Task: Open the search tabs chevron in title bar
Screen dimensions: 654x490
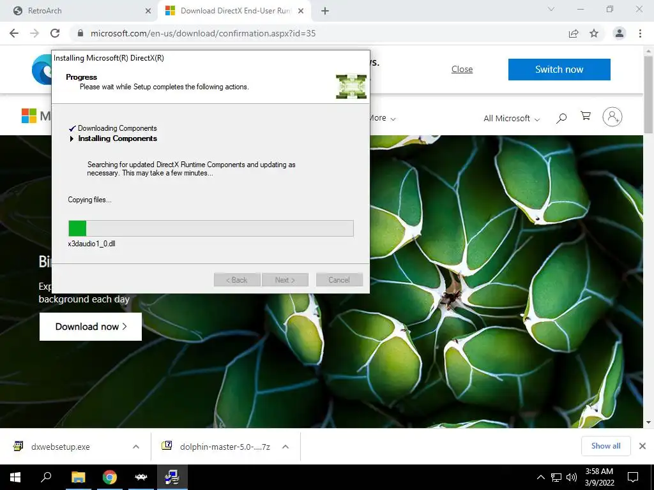Action: tap(551, 9)
